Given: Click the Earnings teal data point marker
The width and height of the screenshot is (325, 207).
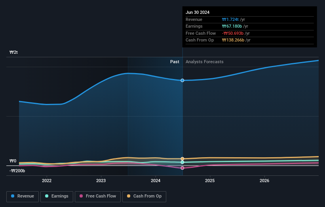Looking at the screenshot, I should coord(182,162).
